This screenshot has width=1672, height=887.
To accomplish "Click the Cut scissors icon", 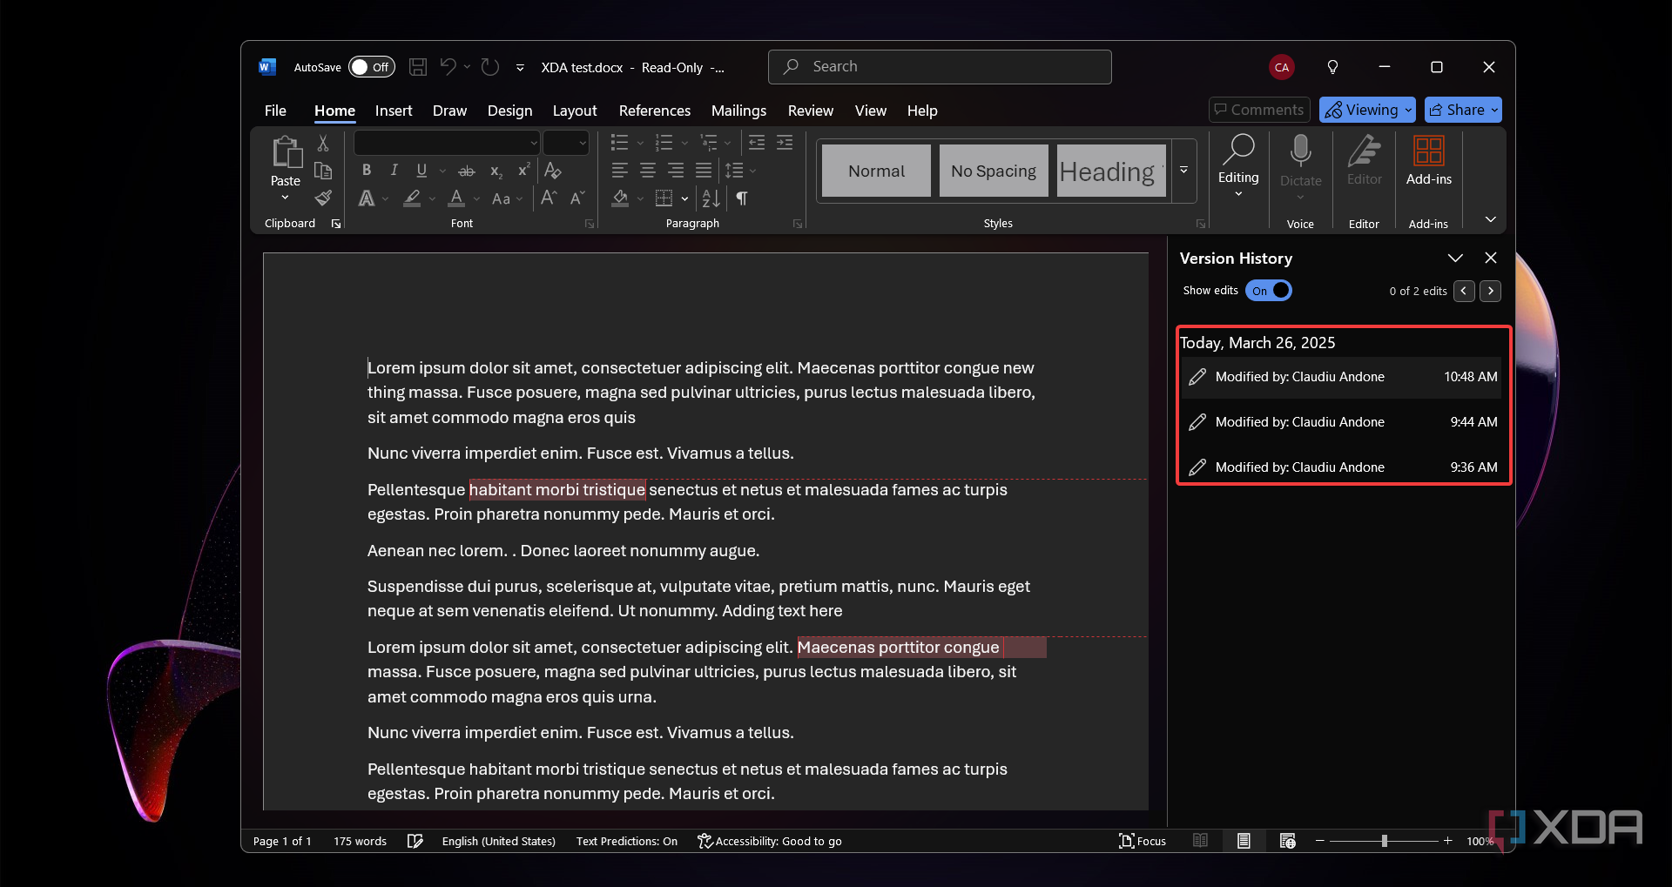I will 323,144.
